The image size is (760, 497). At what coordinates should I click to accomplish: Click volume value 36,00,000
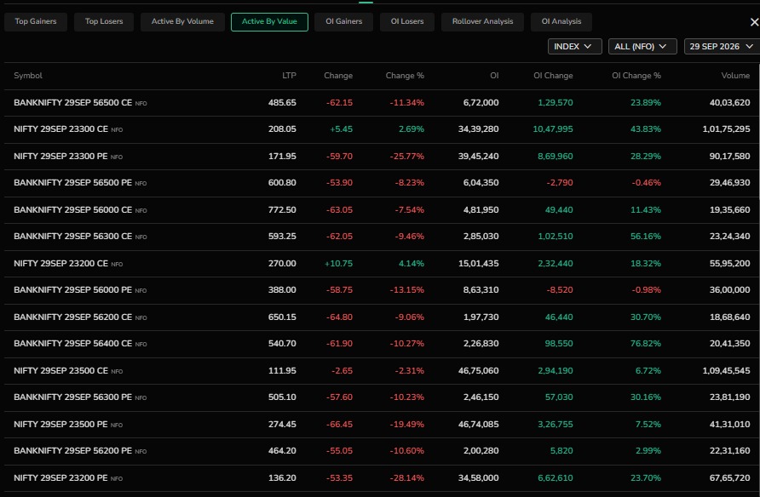click(729, 290)
